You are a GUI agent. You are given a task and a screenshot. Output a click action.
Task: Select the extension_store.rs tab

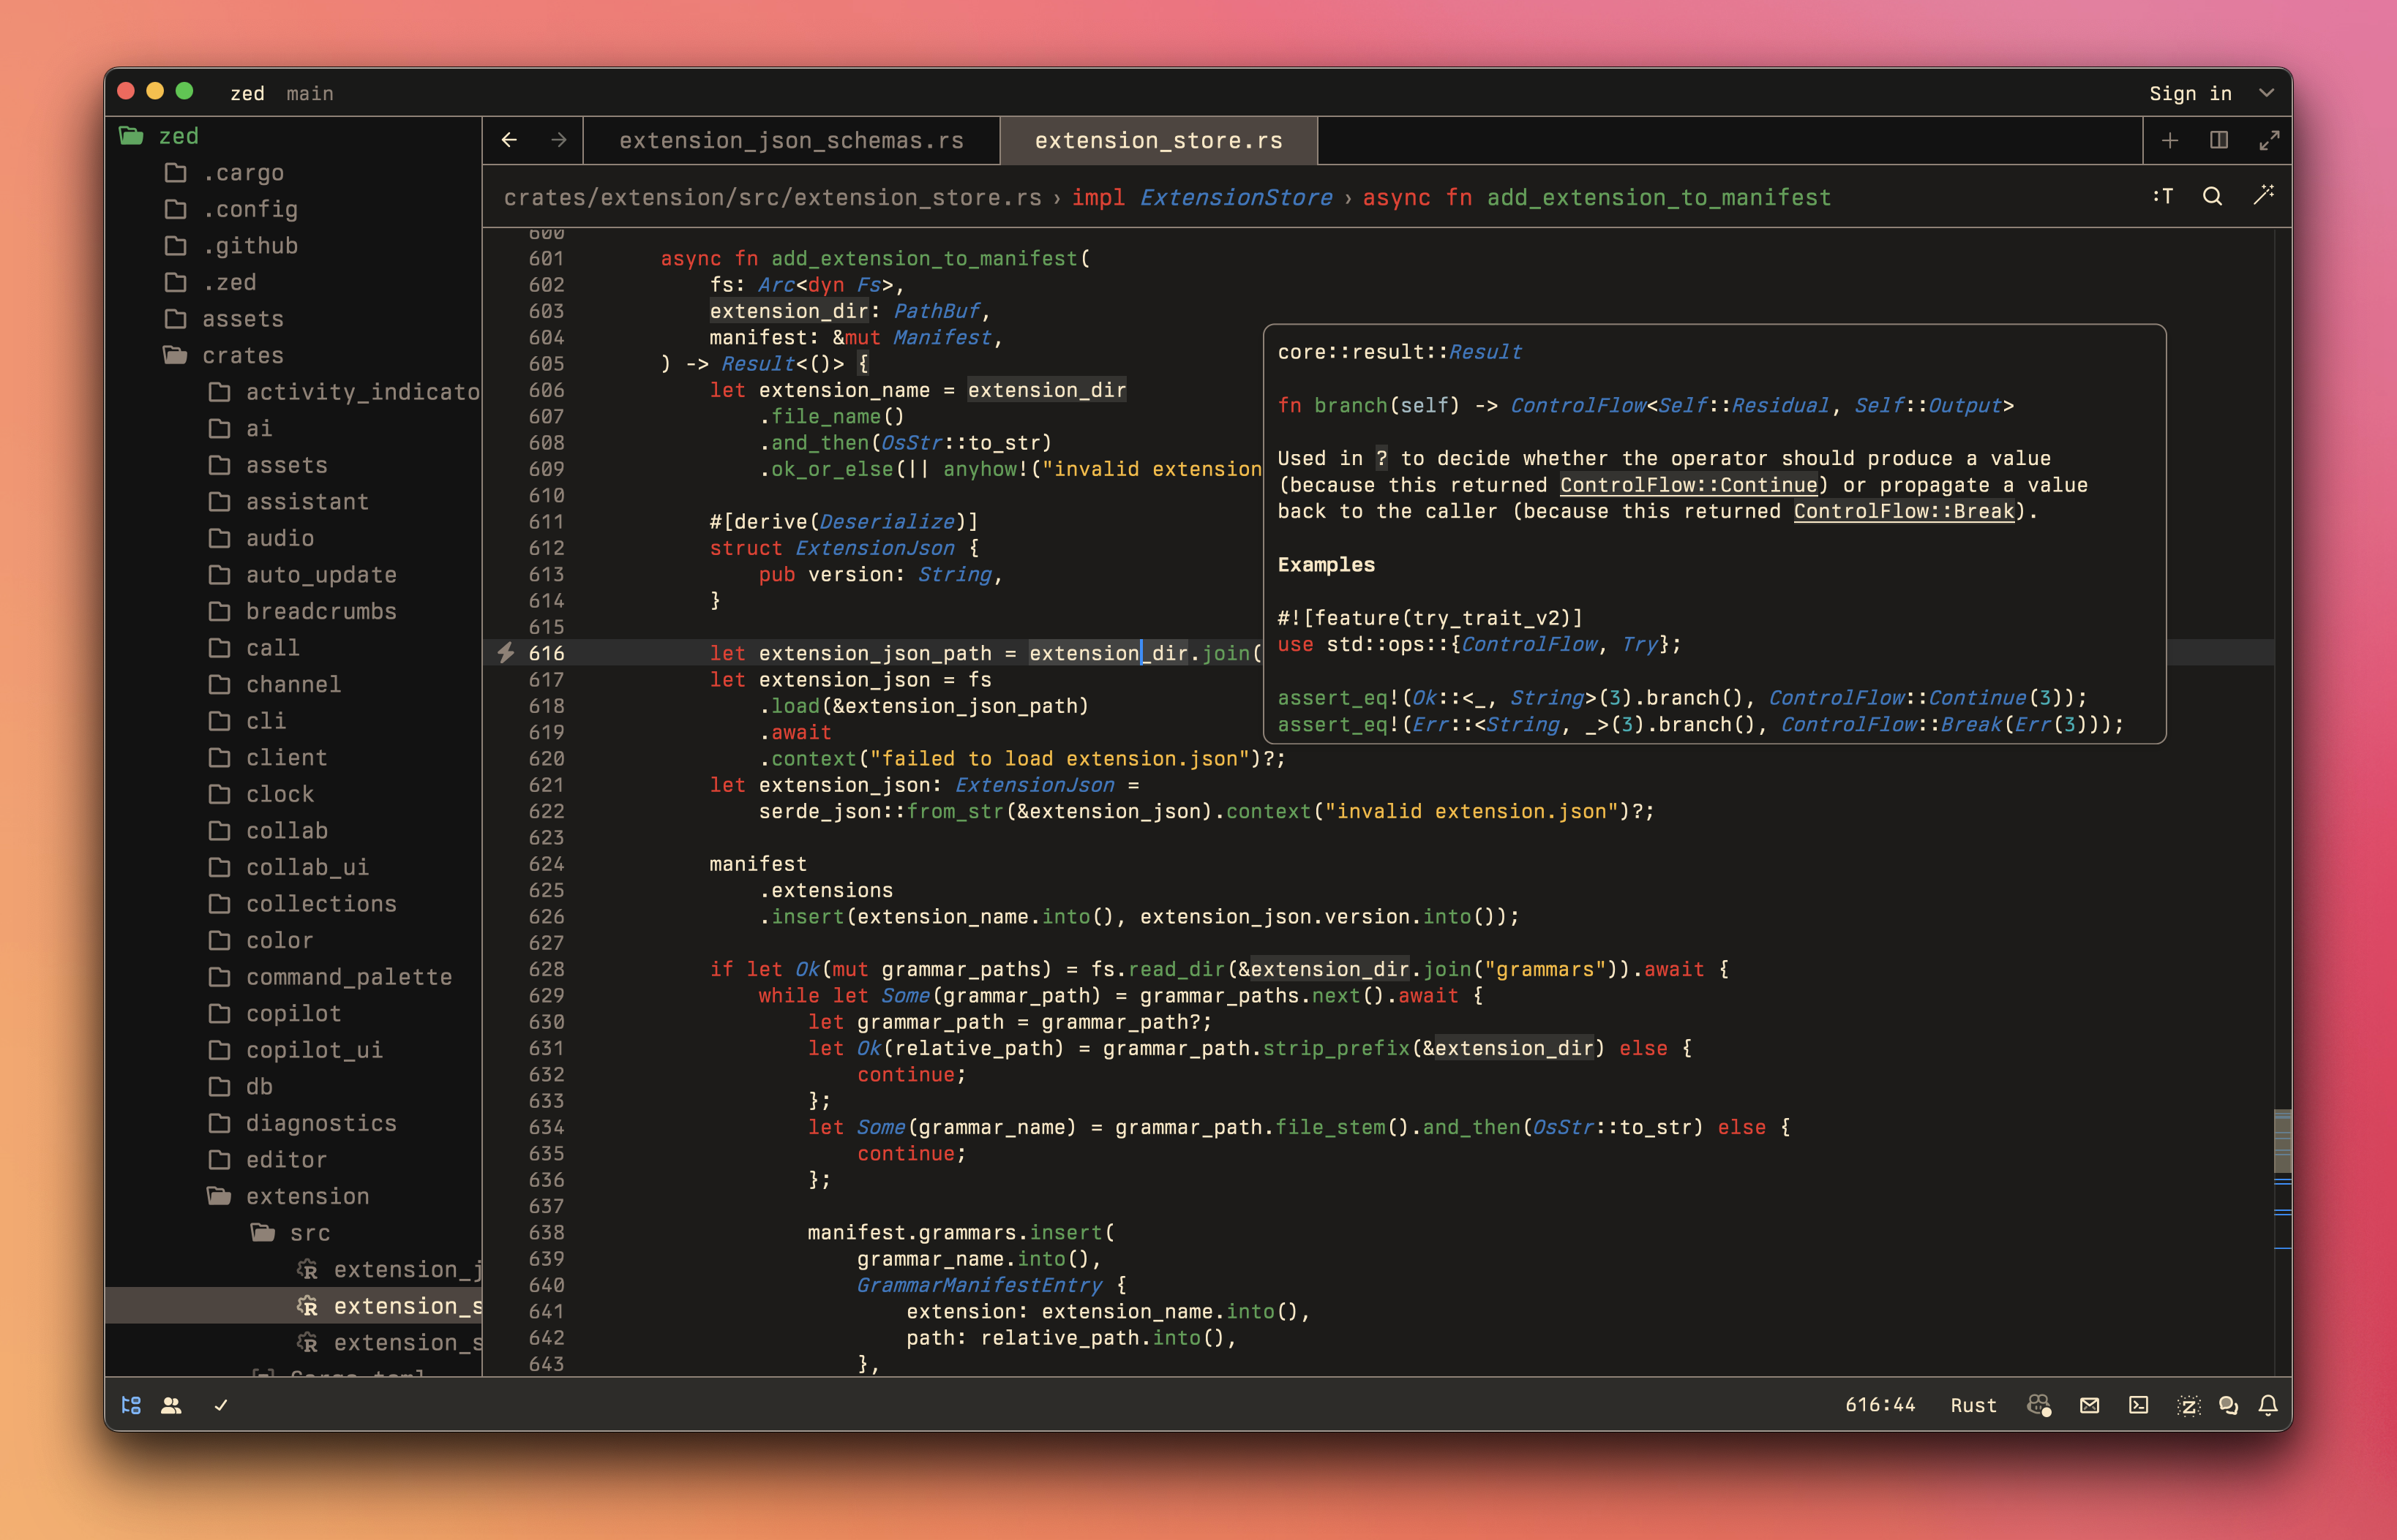click(1158, 140)
